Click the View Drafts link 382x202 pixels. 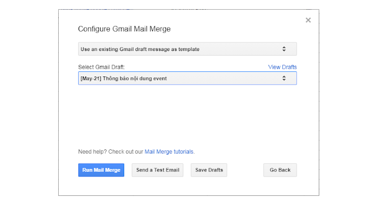[282, 67]
